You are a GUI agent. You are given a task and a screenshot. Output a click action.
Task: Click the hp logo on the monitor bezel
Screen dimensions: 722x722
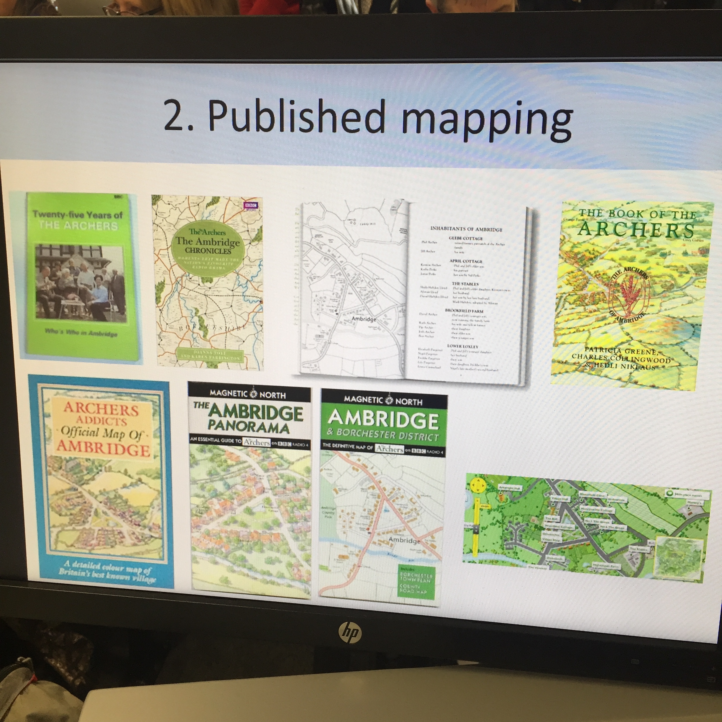pyautogui.click(x=349, y=632)
